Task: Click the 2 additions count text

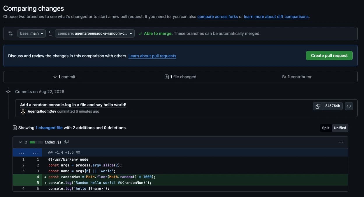Action: coord(84,128)
